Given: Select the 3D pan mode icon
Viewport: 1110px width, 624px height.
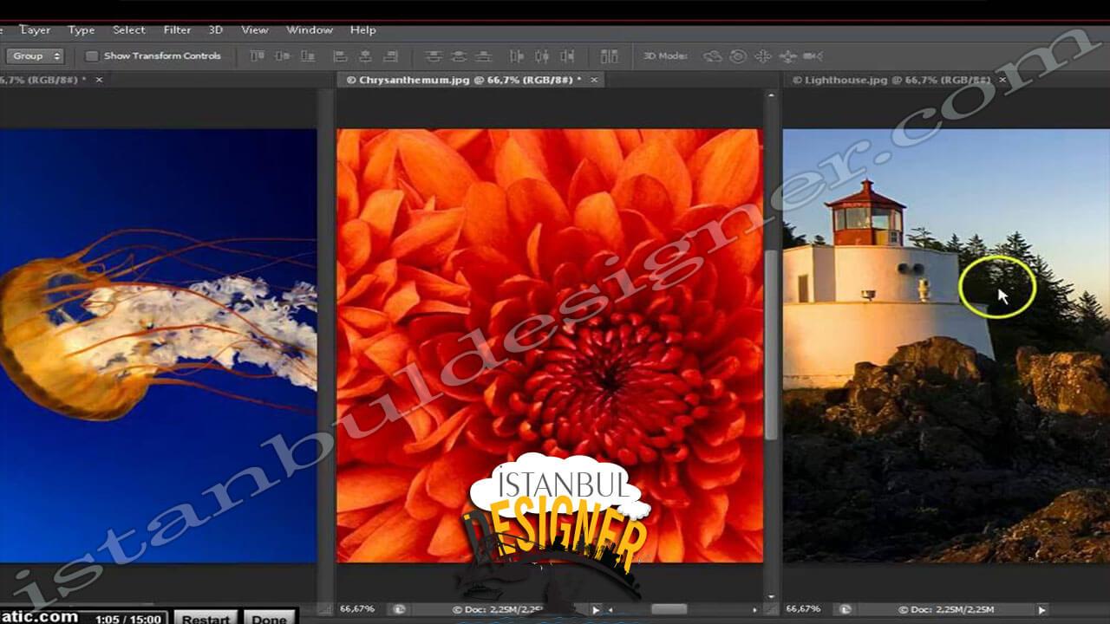Looking at the screenshot, I should [x=763, y=56].
